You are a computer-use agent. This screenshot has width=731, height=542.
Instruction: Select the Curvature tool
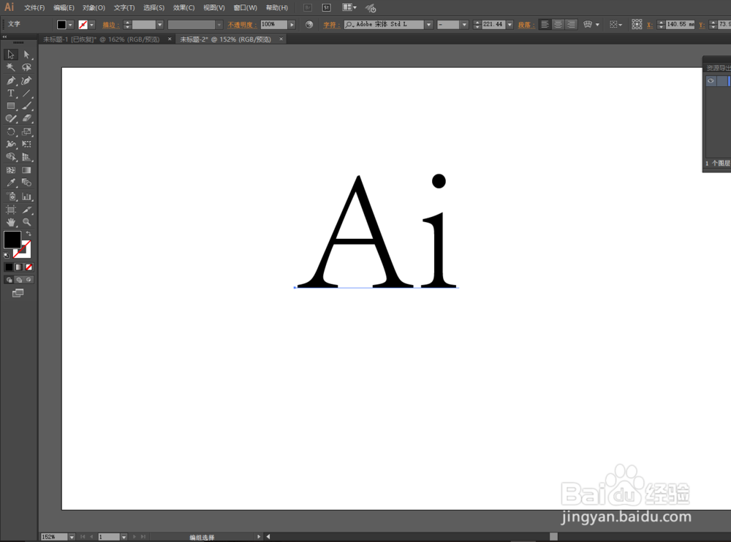coord(26,80)
